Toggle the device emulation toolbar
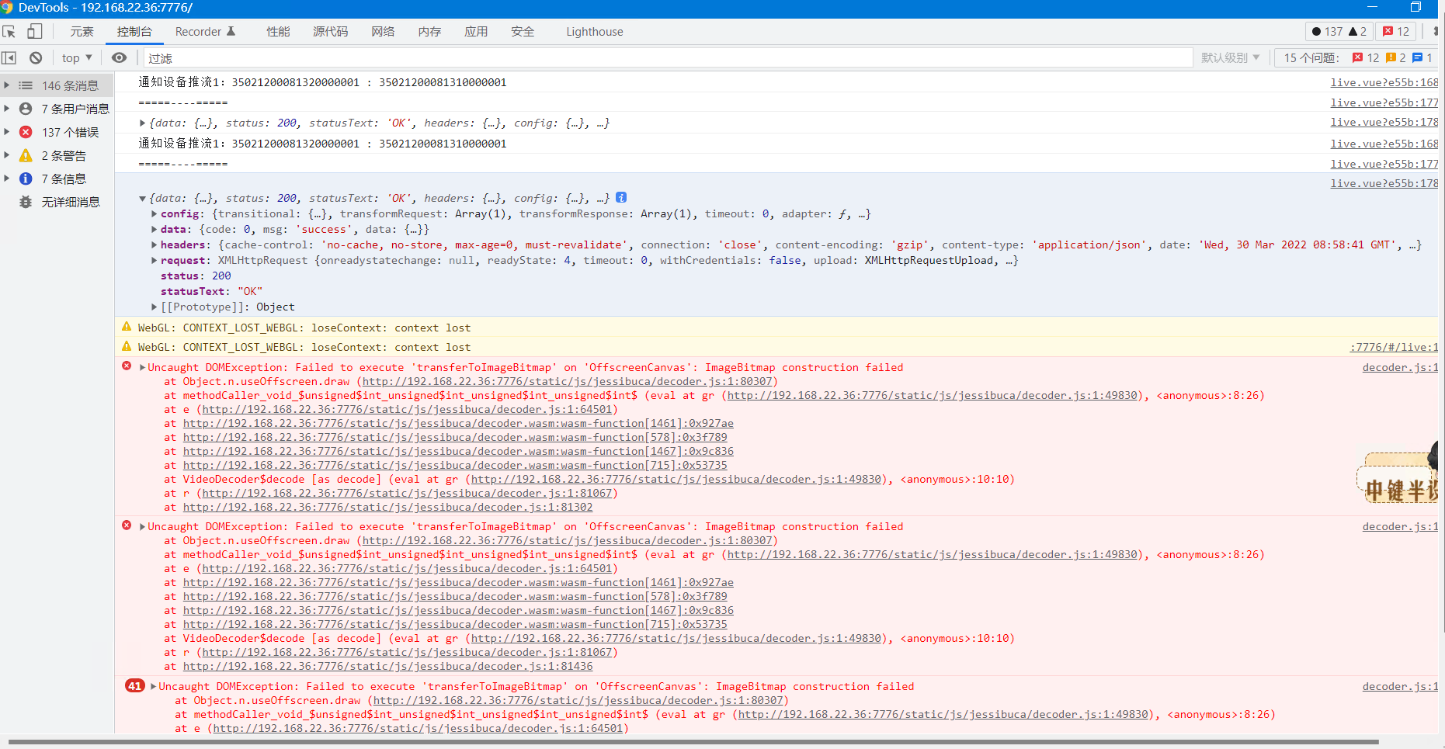The image size is (1445, 749). (34, 31)
